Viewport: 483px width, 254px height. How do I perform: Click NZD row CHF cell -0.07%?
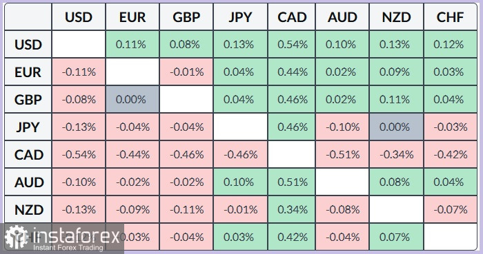click(450, 210)
